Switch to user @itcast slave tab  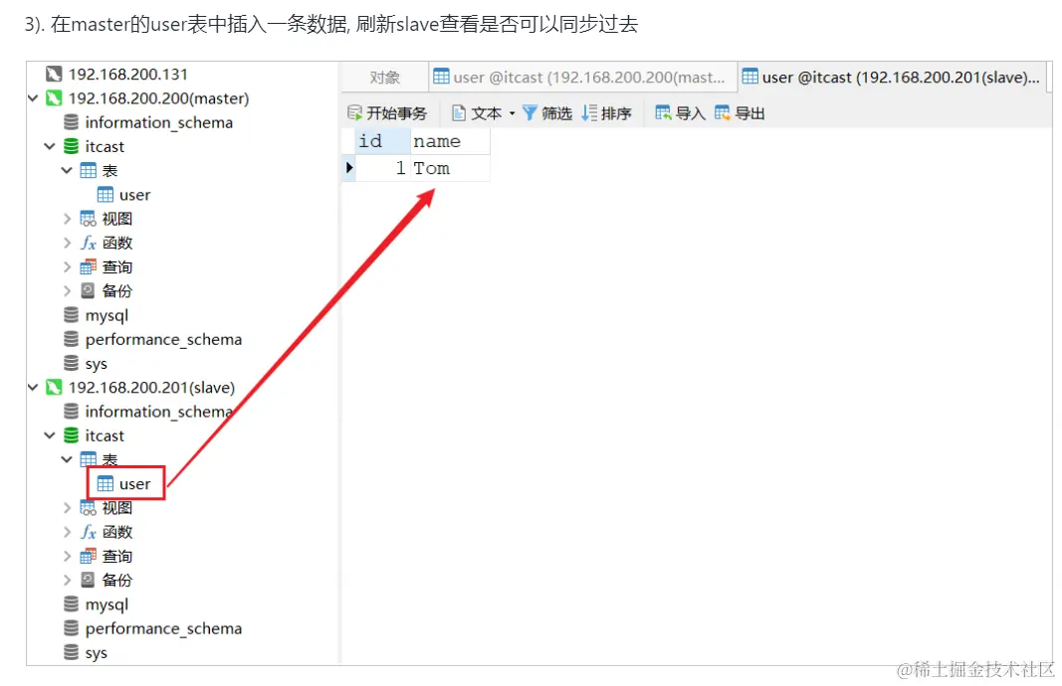click(893, 78)
